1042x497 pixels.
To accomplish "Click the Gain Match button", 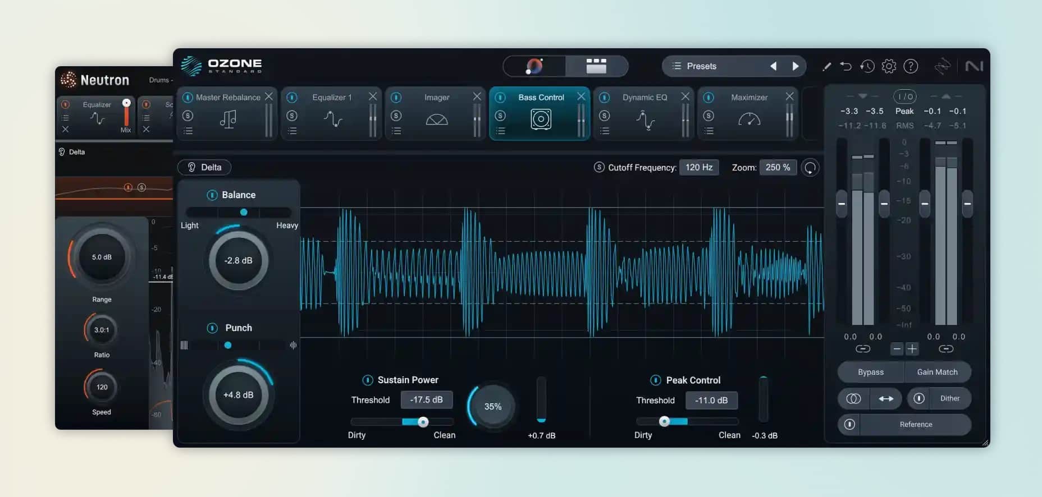I will (x=938, y=372).
